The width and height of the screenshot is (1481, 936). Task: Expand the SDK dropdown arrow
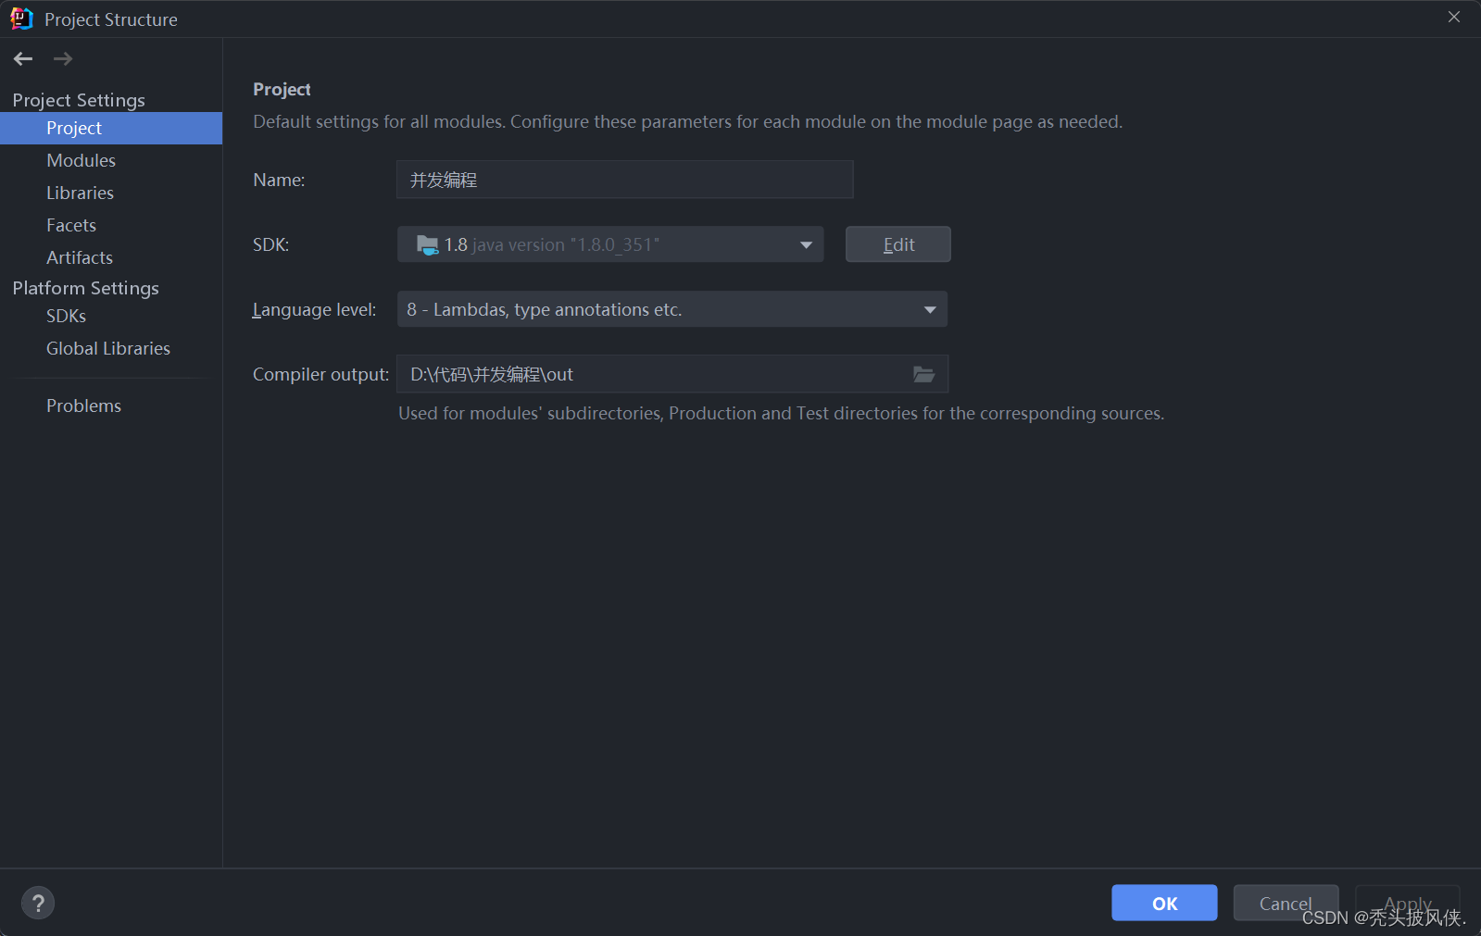pyautogui.click(x=806, y=245)
